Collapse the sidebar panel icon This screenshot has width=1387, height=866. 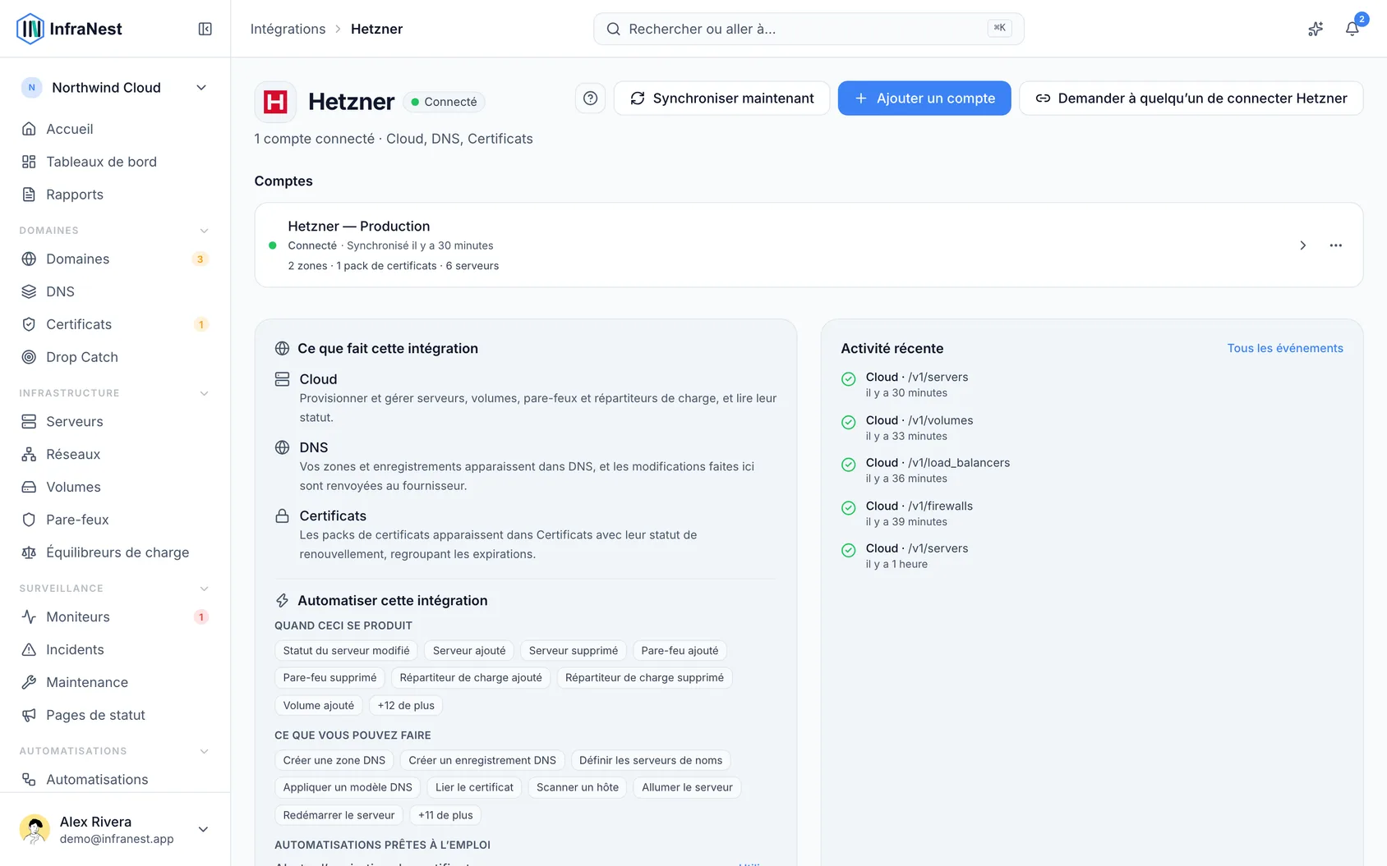[205, 29]
